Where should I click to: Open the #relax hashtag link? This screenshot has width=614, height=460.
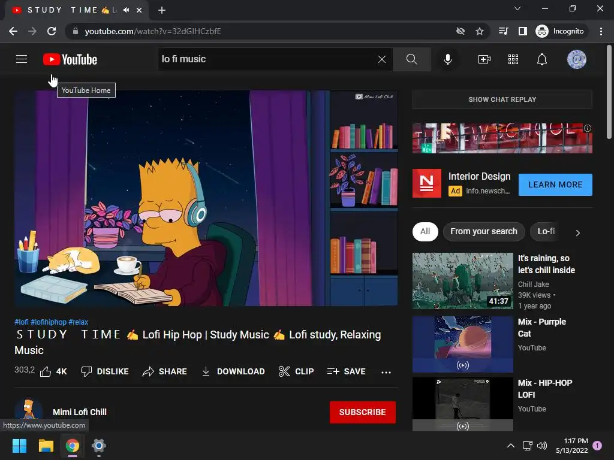pyautogui.click(x=79, y=322)
